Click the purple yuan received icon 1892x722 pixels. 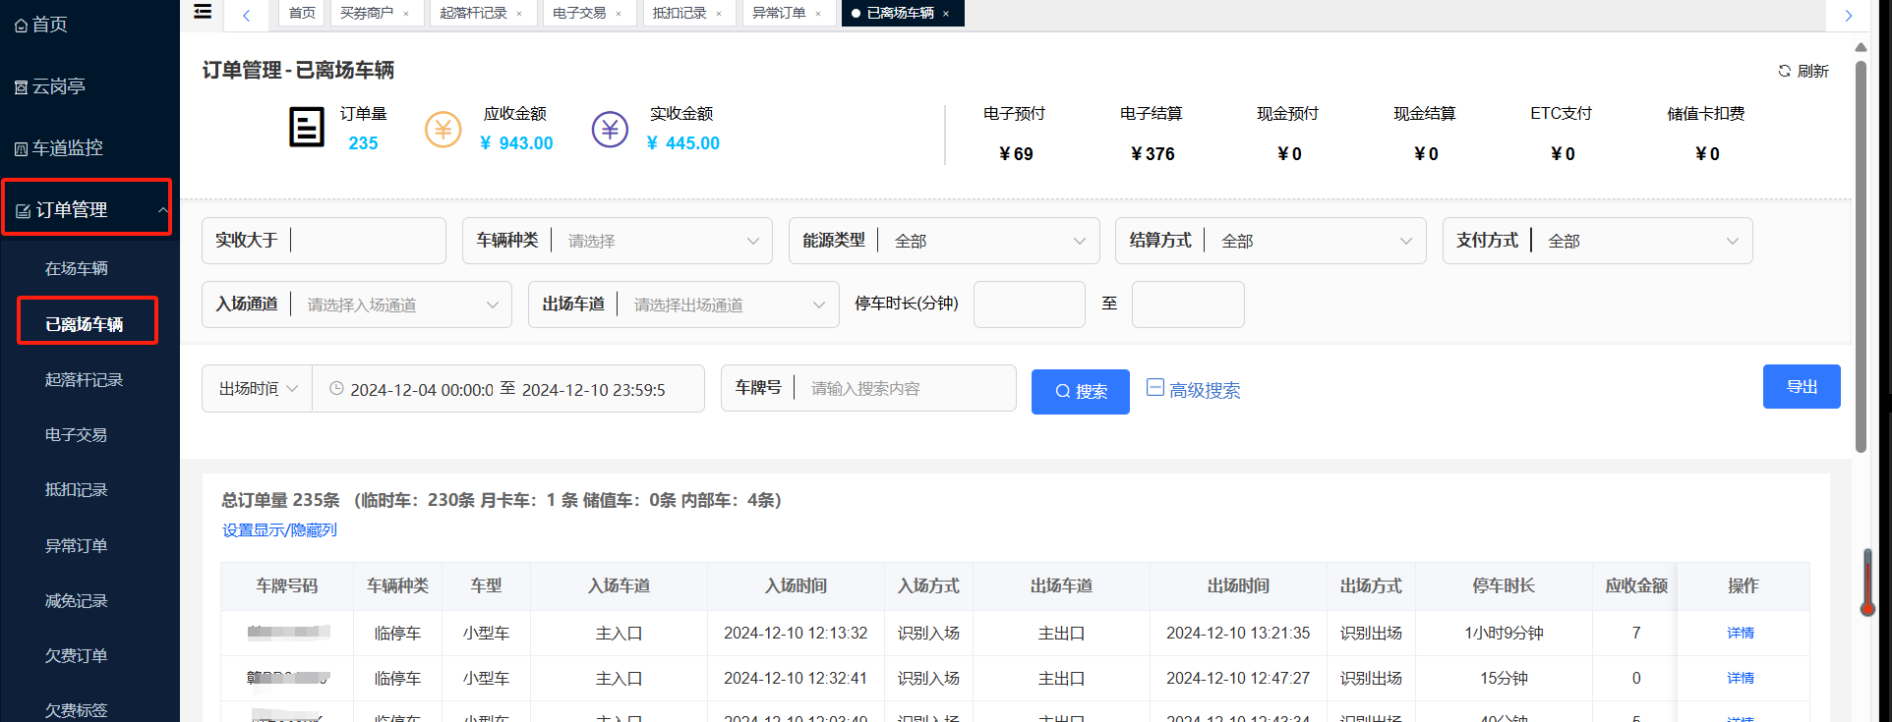point(610,129)
